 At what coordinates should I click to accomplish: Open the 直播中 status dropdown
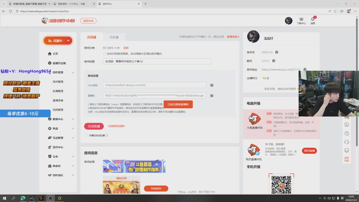(x=57, y=40)
